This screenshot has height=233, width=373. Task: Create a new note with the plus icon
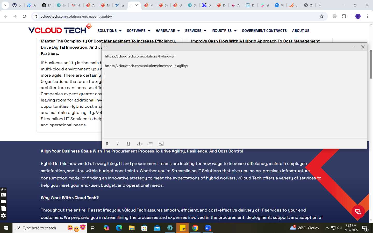pos(106,47)
